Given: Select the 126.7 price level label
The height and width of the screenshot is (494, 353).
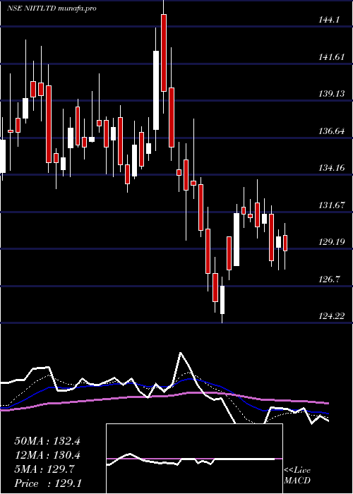Looking at the screenshot, I should pyautogui.click(x=329, y=279).
